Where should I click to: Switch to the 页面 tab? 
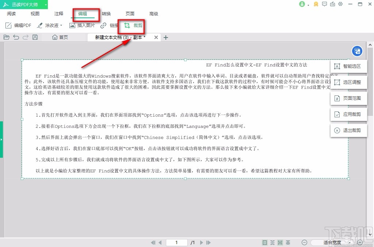(130, 14)
